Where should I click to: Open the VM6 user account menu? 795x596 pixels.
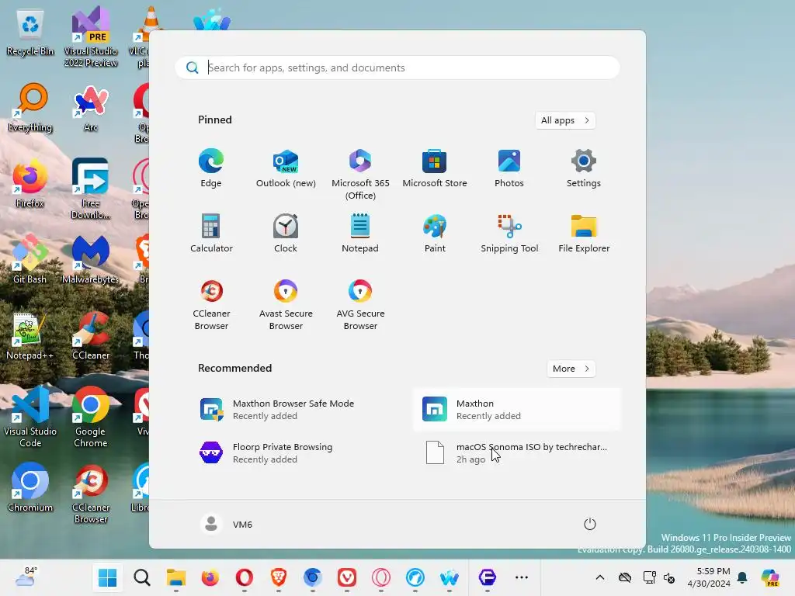pos(226,524)
